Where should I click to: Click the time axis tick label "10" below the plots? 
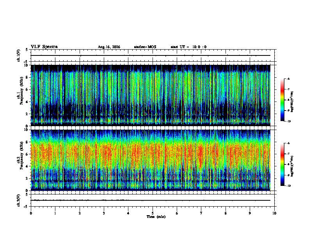pos(274,213)
